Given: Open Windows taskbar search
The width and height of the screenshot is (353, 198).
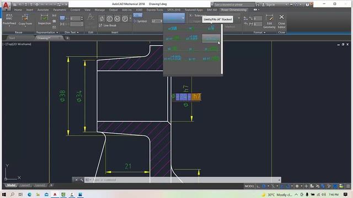Looking at the screenshot, I should pyautogui.click(x=12, y=194).
